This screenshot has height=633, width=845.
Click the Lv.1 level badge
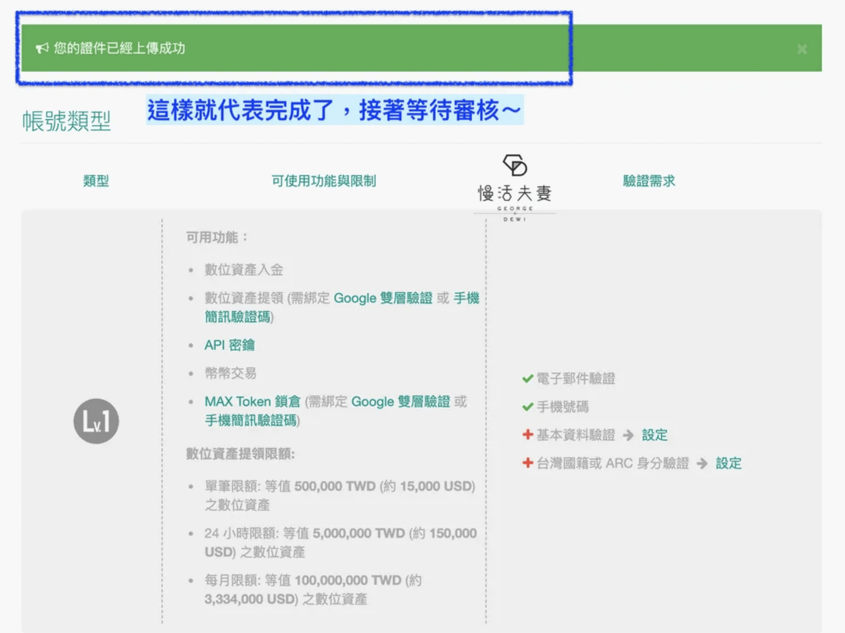pyautogui.click(x=96, y=421)
